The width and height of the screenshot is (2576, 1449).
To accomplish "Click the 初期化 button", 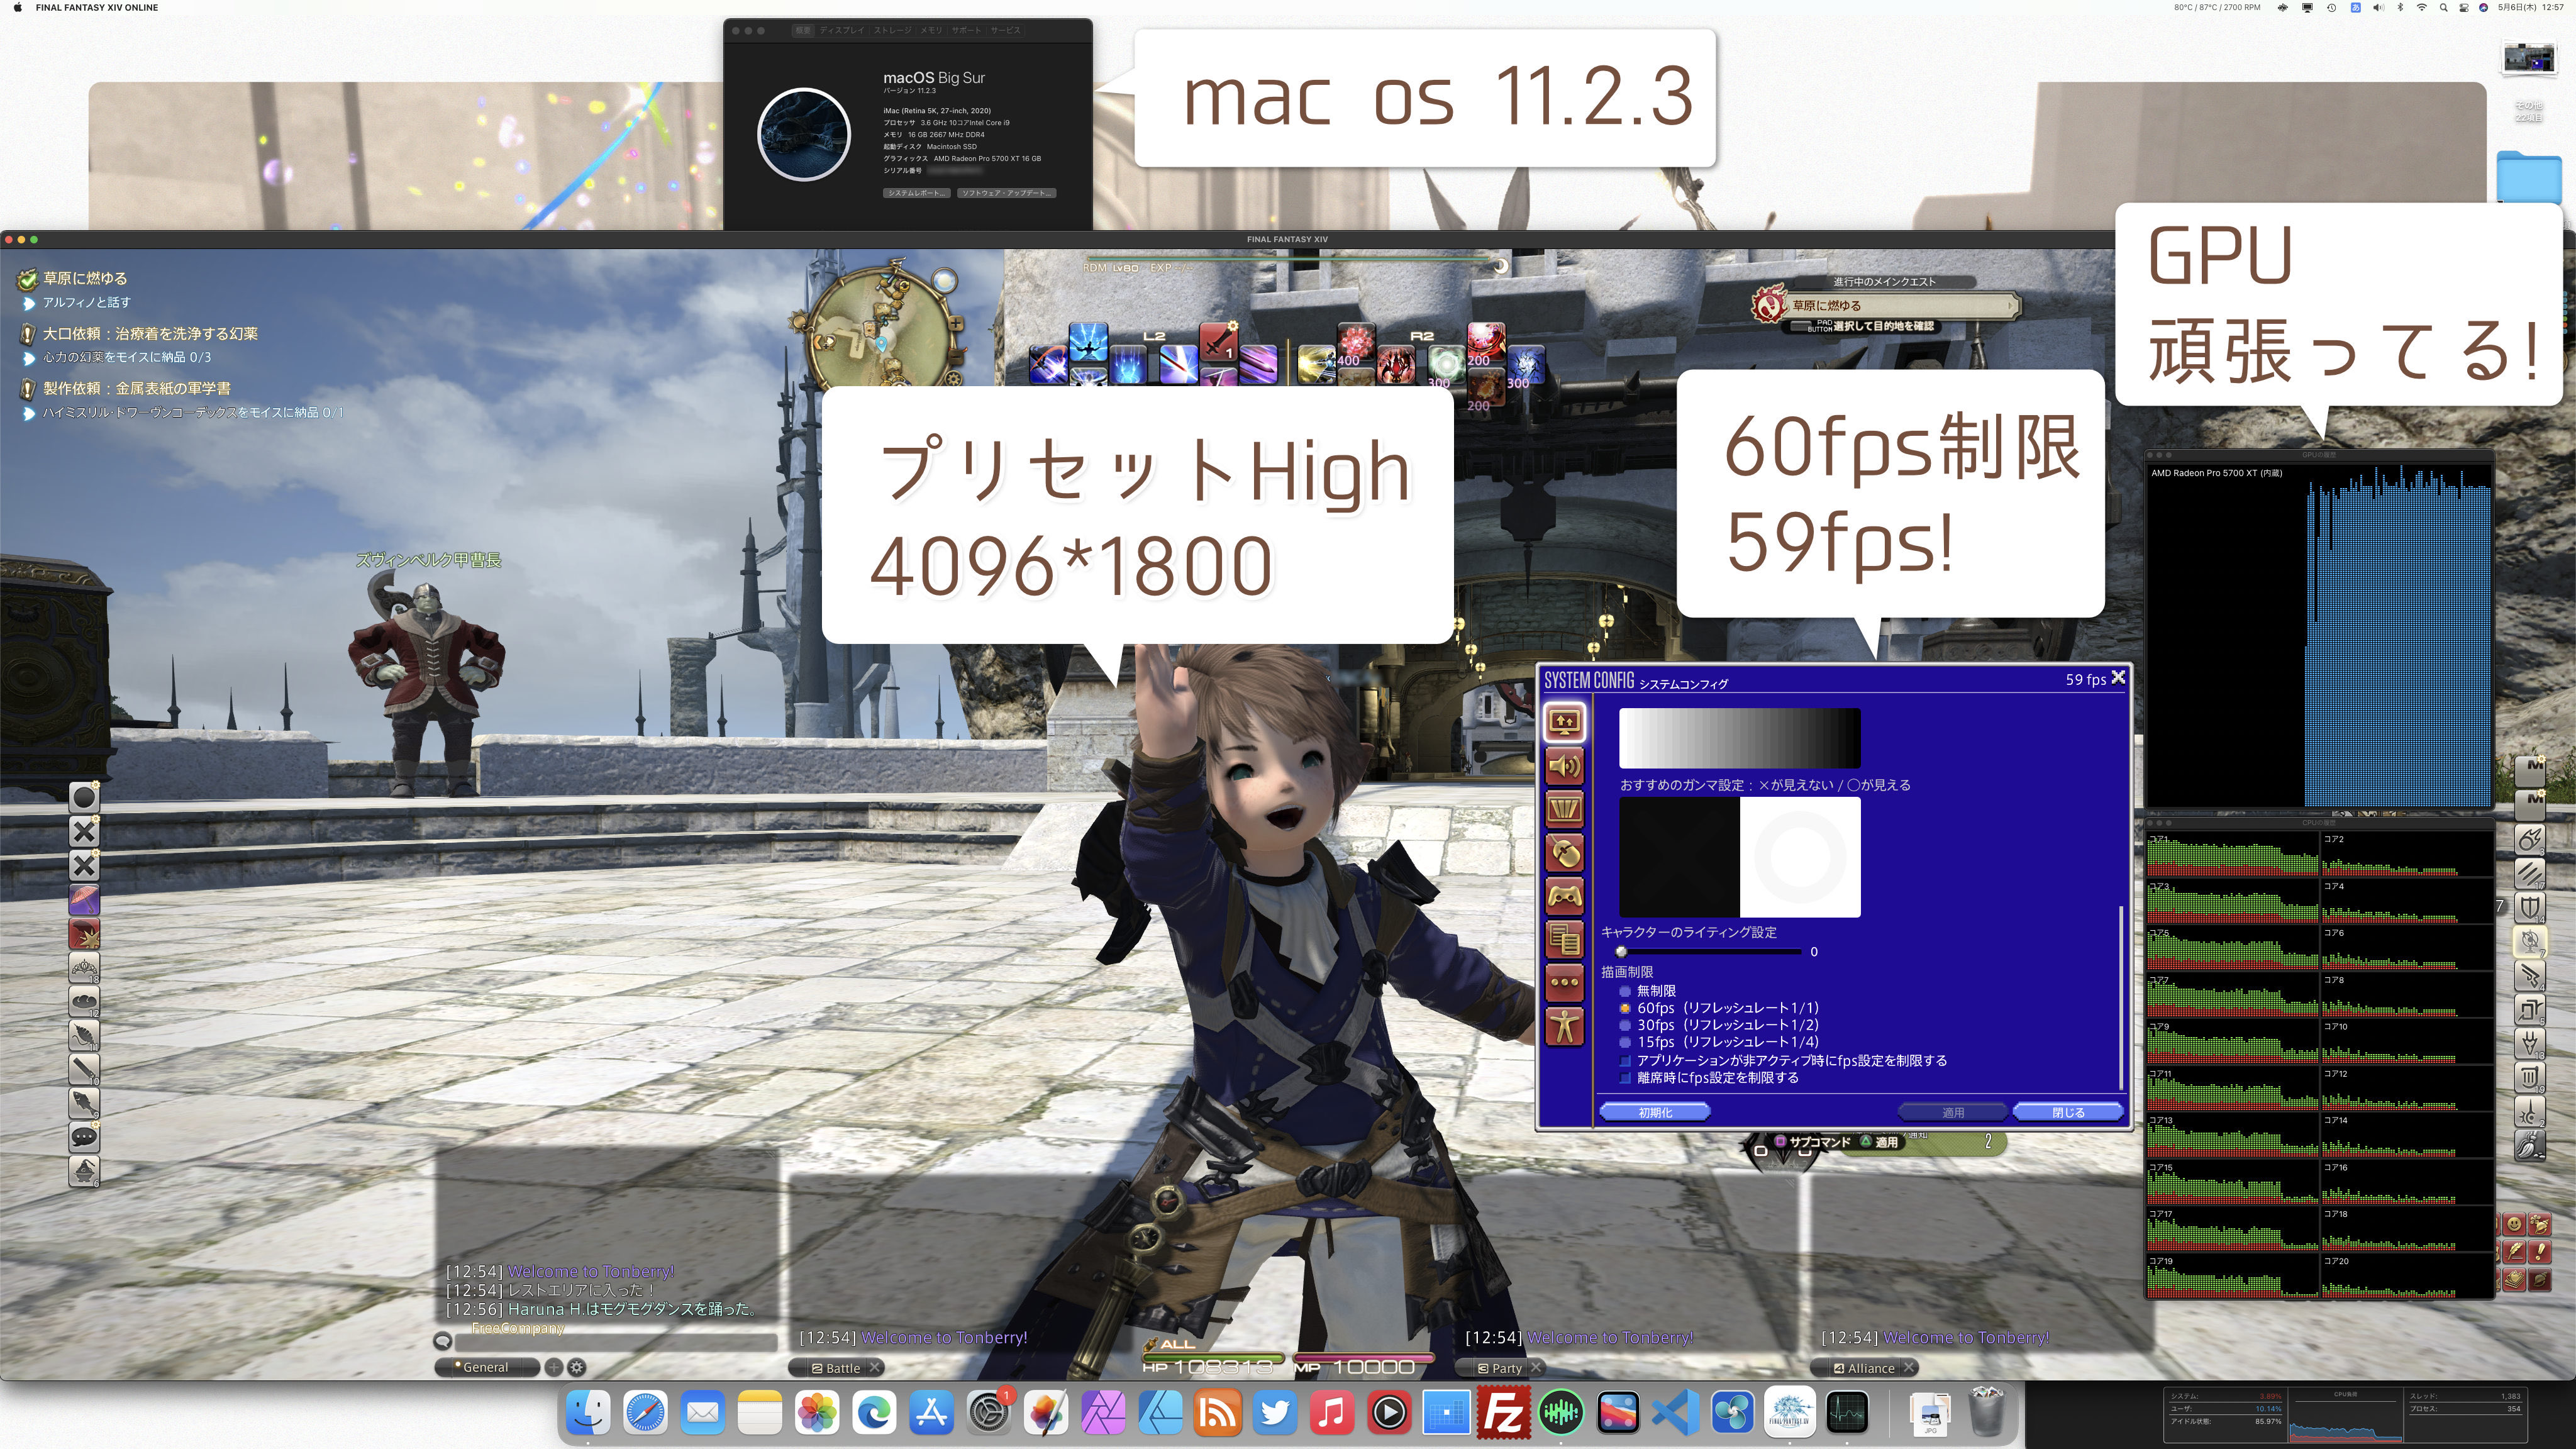I will [x=1655, y=1112].
